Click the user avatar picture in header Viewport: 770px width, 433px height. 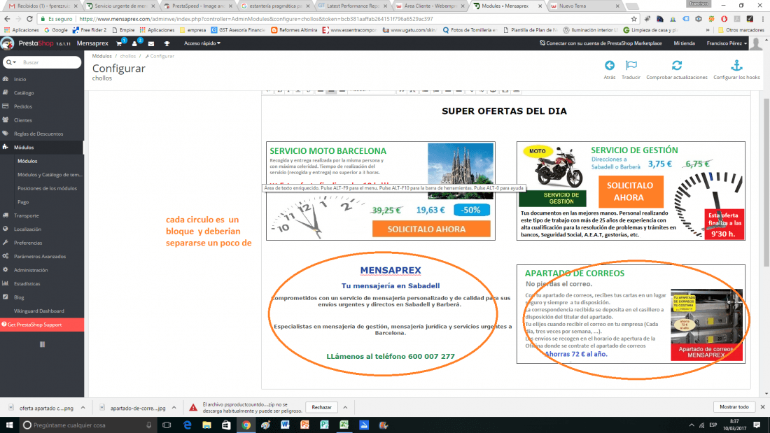pyautogui.click(x=756, y=43)
